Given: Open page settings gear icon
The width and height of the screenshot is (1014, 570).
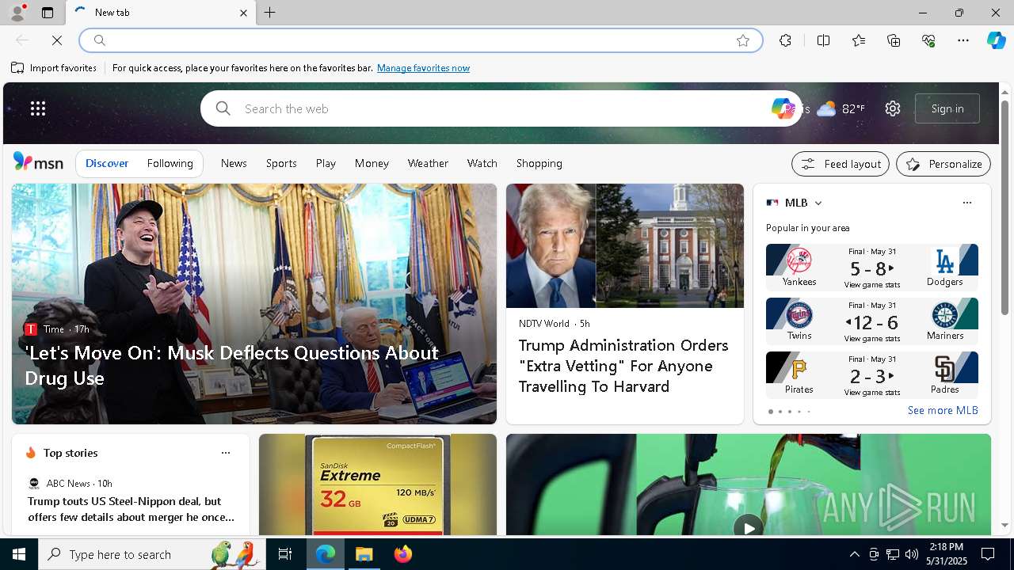Looking at the screenshot, I should pyautogui.click(x=893, y=108).
